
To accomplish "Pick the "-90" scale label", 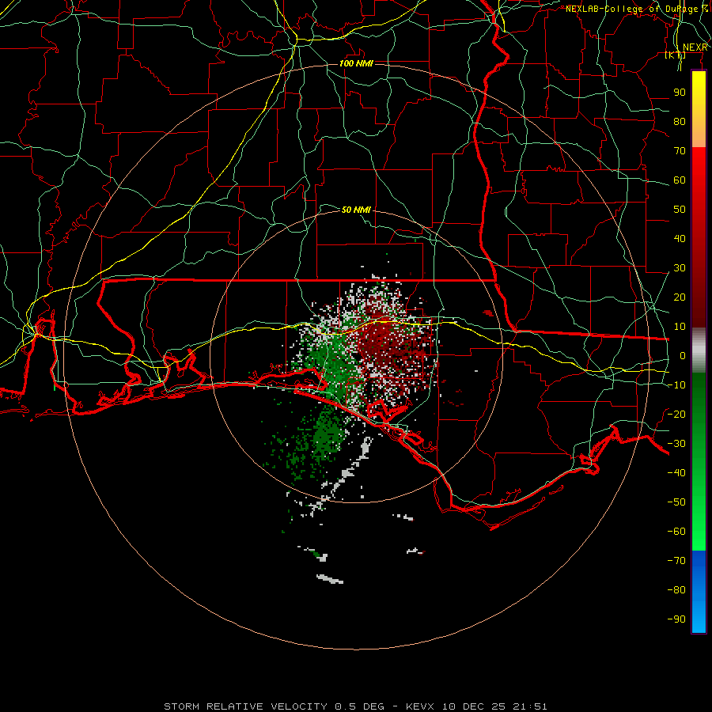I will click(676, 619).
